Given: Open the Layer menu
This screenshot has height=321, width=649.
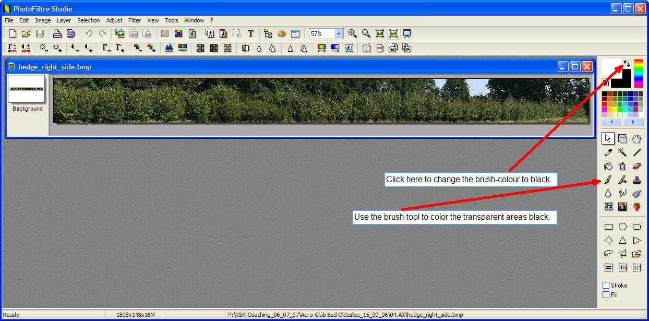Looking at the screenshot, I should tap(64, 20).
